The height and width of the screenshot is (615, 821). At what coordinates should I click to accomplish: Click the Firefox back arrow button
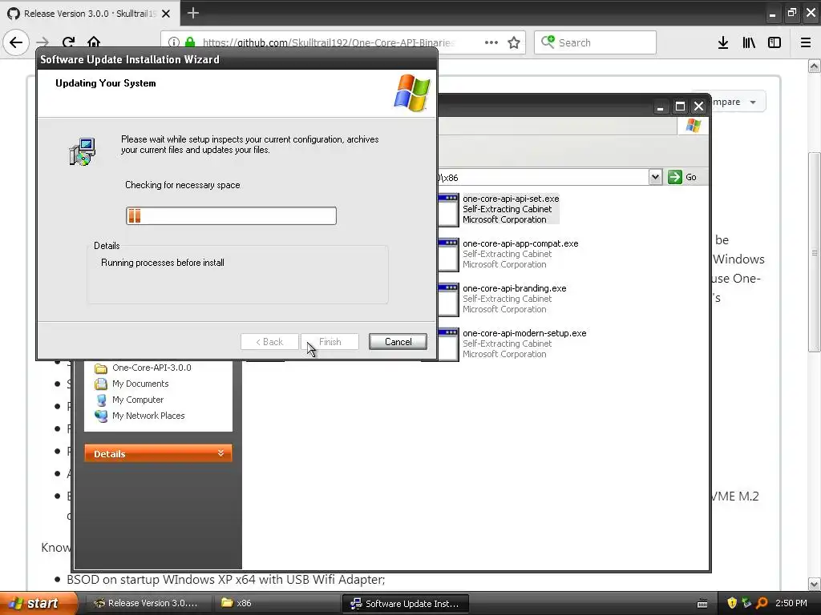(x=16, y=42)
